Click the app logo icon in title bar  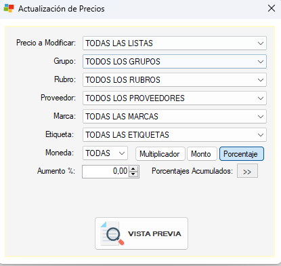point(9,8)
